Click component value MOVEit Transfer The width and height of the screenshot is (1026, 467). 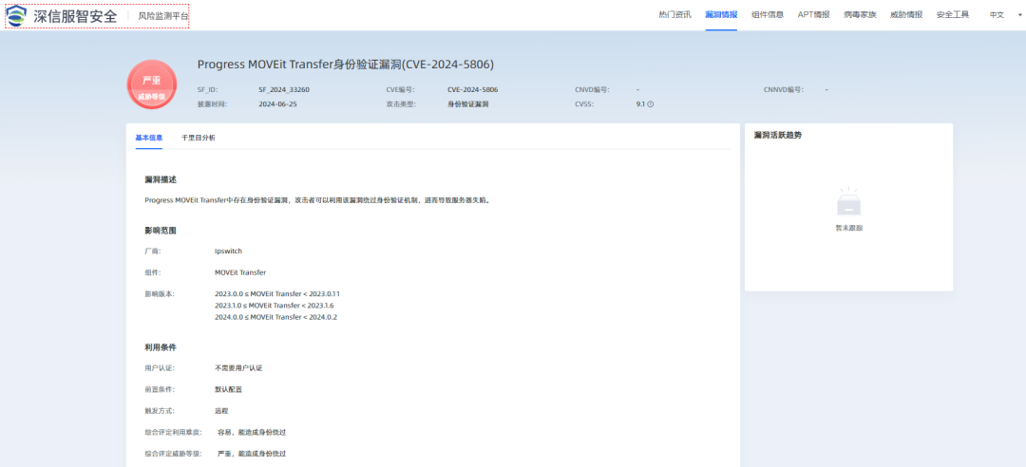[240, 272]
